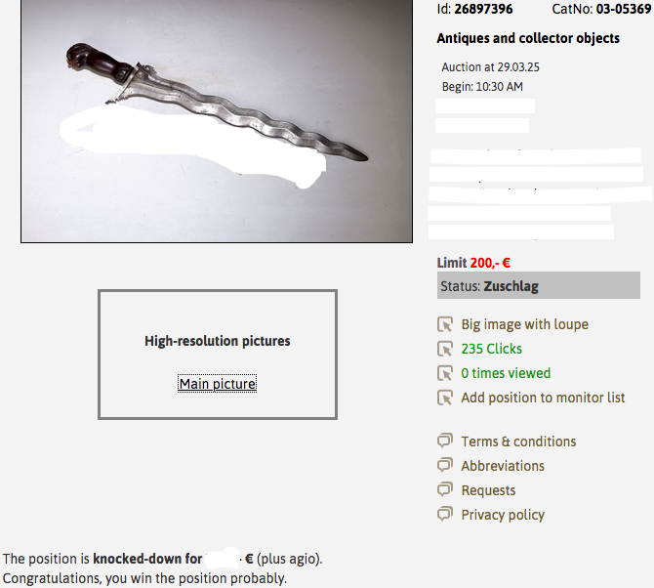The width and height of the screenshot is (654, 588).
Task: Open the Terms & conditions link
Action: 518,441
